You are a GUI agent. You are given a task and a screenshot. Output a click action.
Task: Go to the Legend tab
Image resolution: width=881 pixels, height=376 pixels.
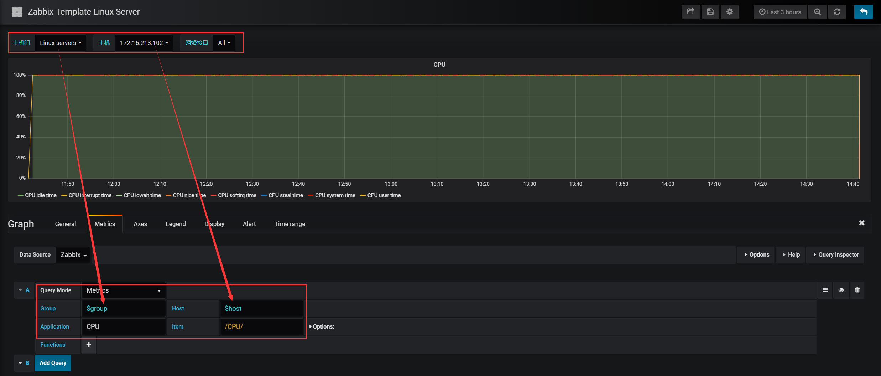pos(176,224)
